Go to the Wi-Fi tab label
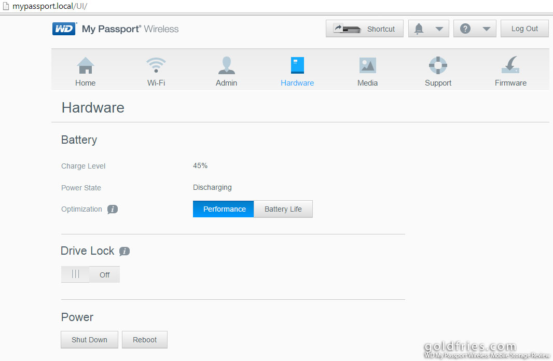Screen dimensions: 553x361 tap(156, 83)
